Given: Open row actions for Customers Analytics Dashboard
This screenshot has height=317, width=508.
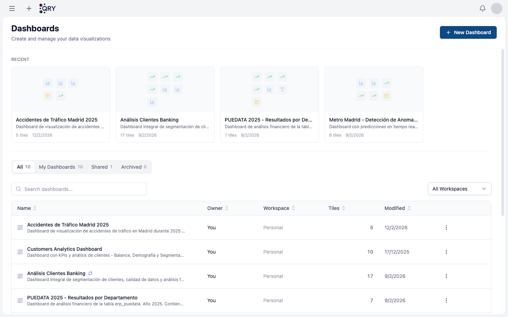Looking at the screenshot, I should (x=446, y=252).
